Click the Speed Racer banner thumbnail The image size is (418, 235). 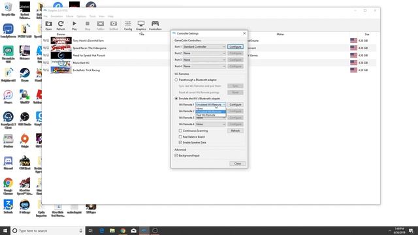click(61, 48)
